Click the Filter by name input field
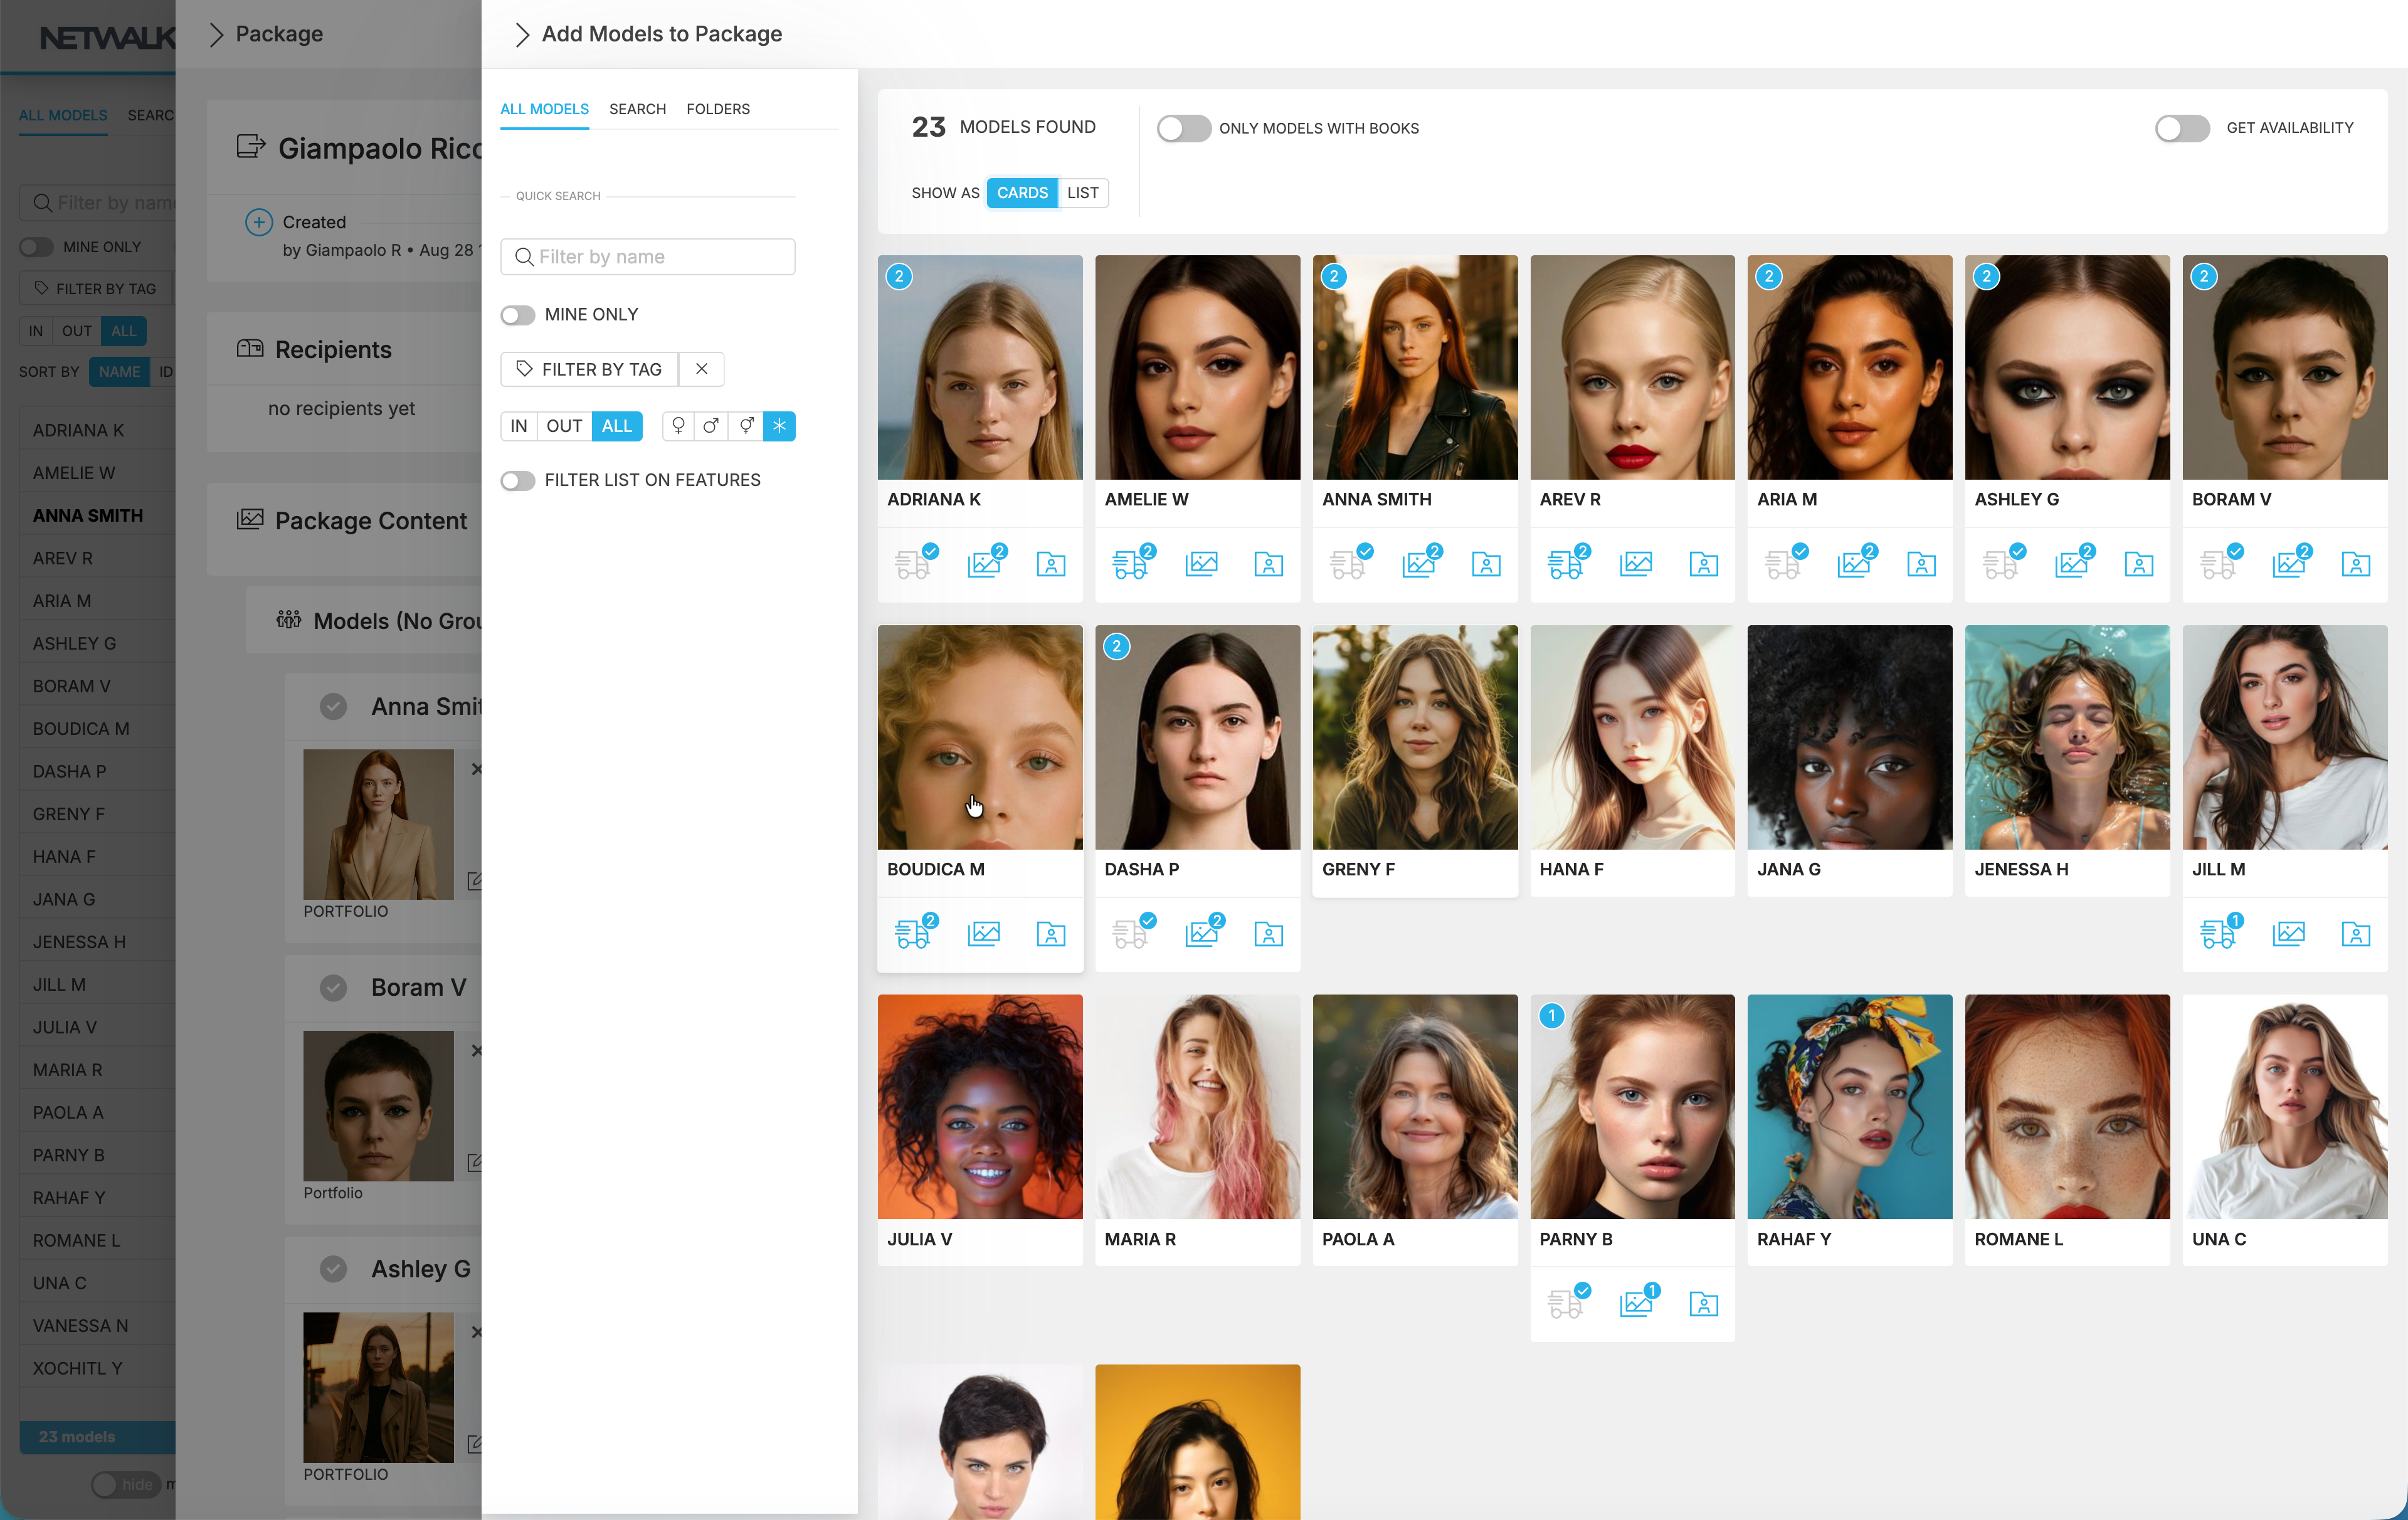The height and width of the screenshot is (1520, 2408). point(648,257)
